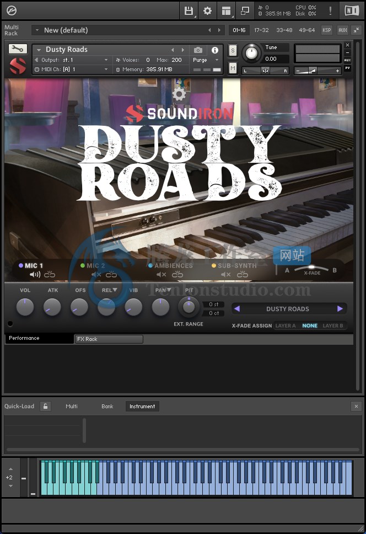The width and height of the screenshot is (366, 534).
Task: Go to next instrument in header
Action: pos(183,50)
